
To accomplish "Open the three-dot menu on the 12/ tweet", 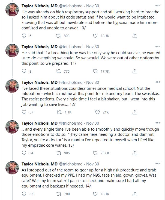I will click(x=158, y=82).
